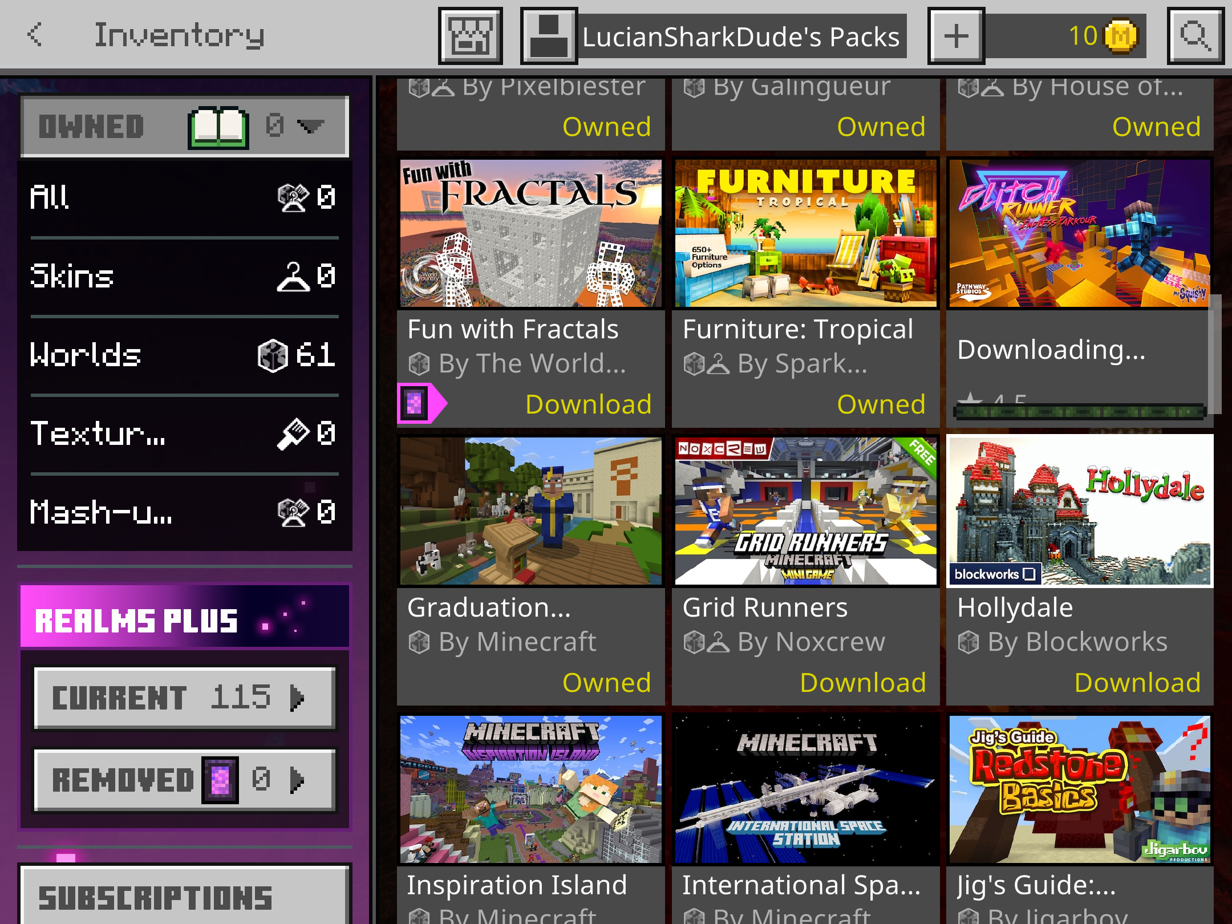Click Owned on the Graduation... card
The height and width of the screenshot is (924, 1232).
(x=606, y=683)
